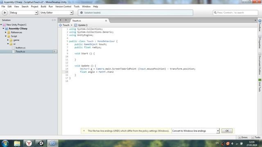Screen dimensions: 262x147
Task: Switch to Unity from the taskbar
Action: (41, 143)
